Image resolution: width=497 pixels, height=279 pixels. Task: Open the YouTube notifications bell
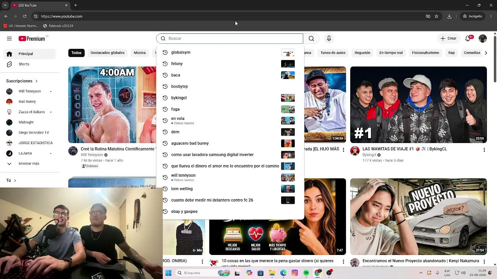[x=468, y=38]
